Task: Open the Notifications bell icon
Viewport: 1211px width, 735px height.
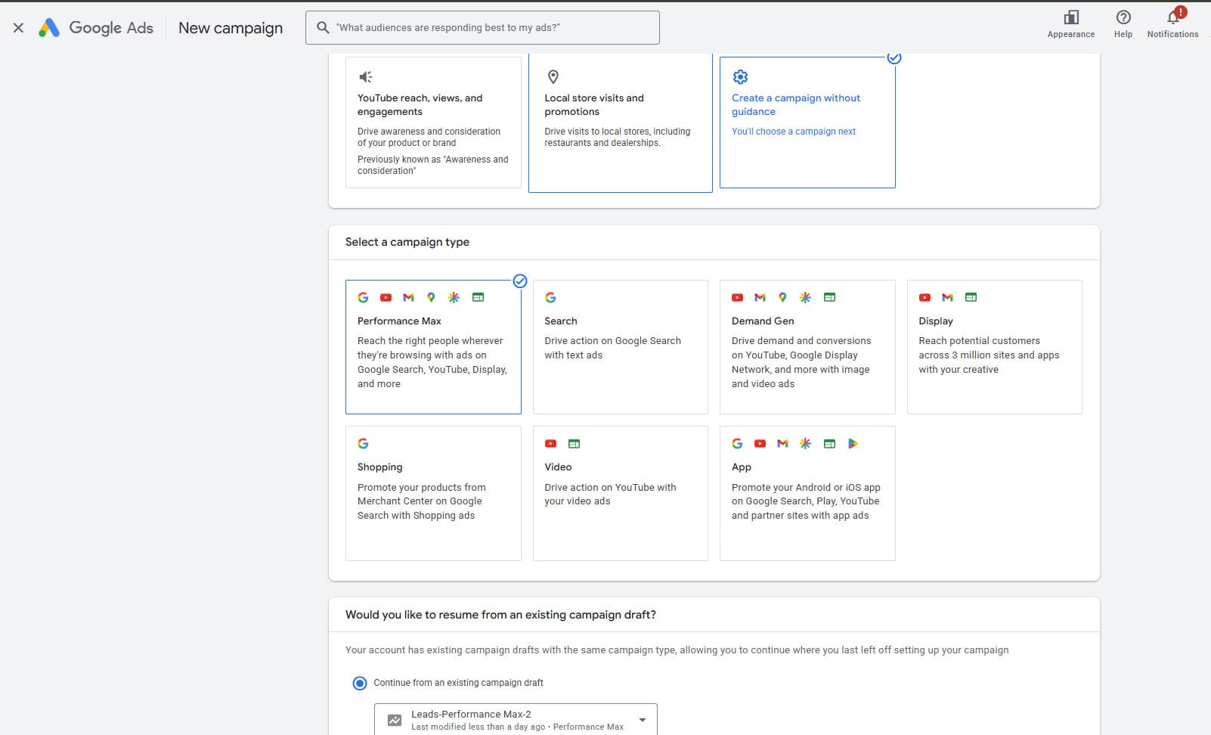Action: [x=1173, y=17]
